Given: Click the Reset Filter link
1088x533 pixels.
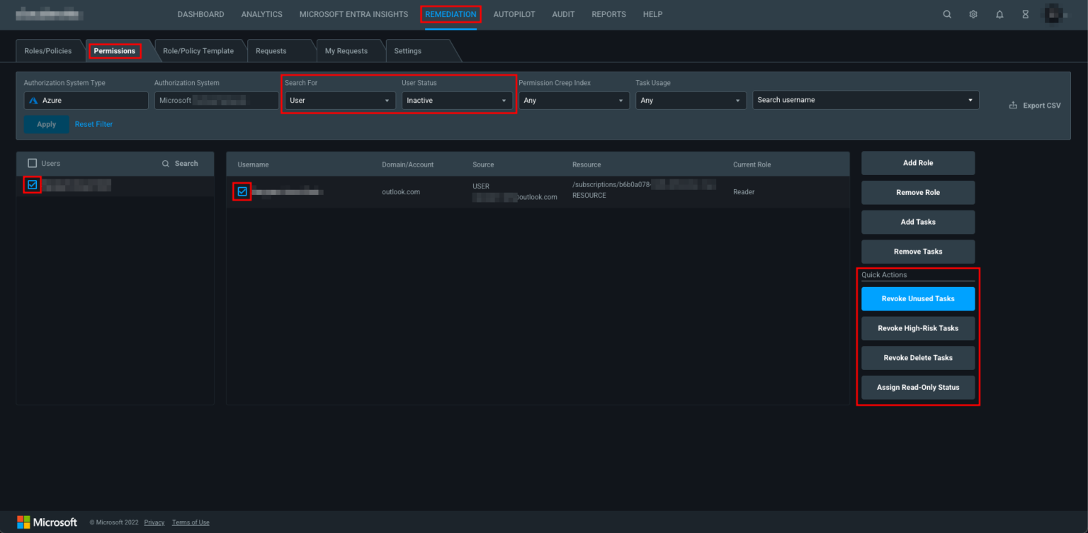Looking at the screenshot, I should tap(93, 124).
